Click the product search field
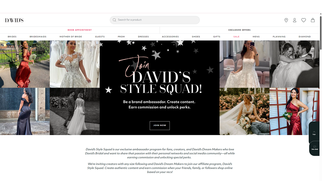This screenshot has width=322, height=181. point(157,20)
